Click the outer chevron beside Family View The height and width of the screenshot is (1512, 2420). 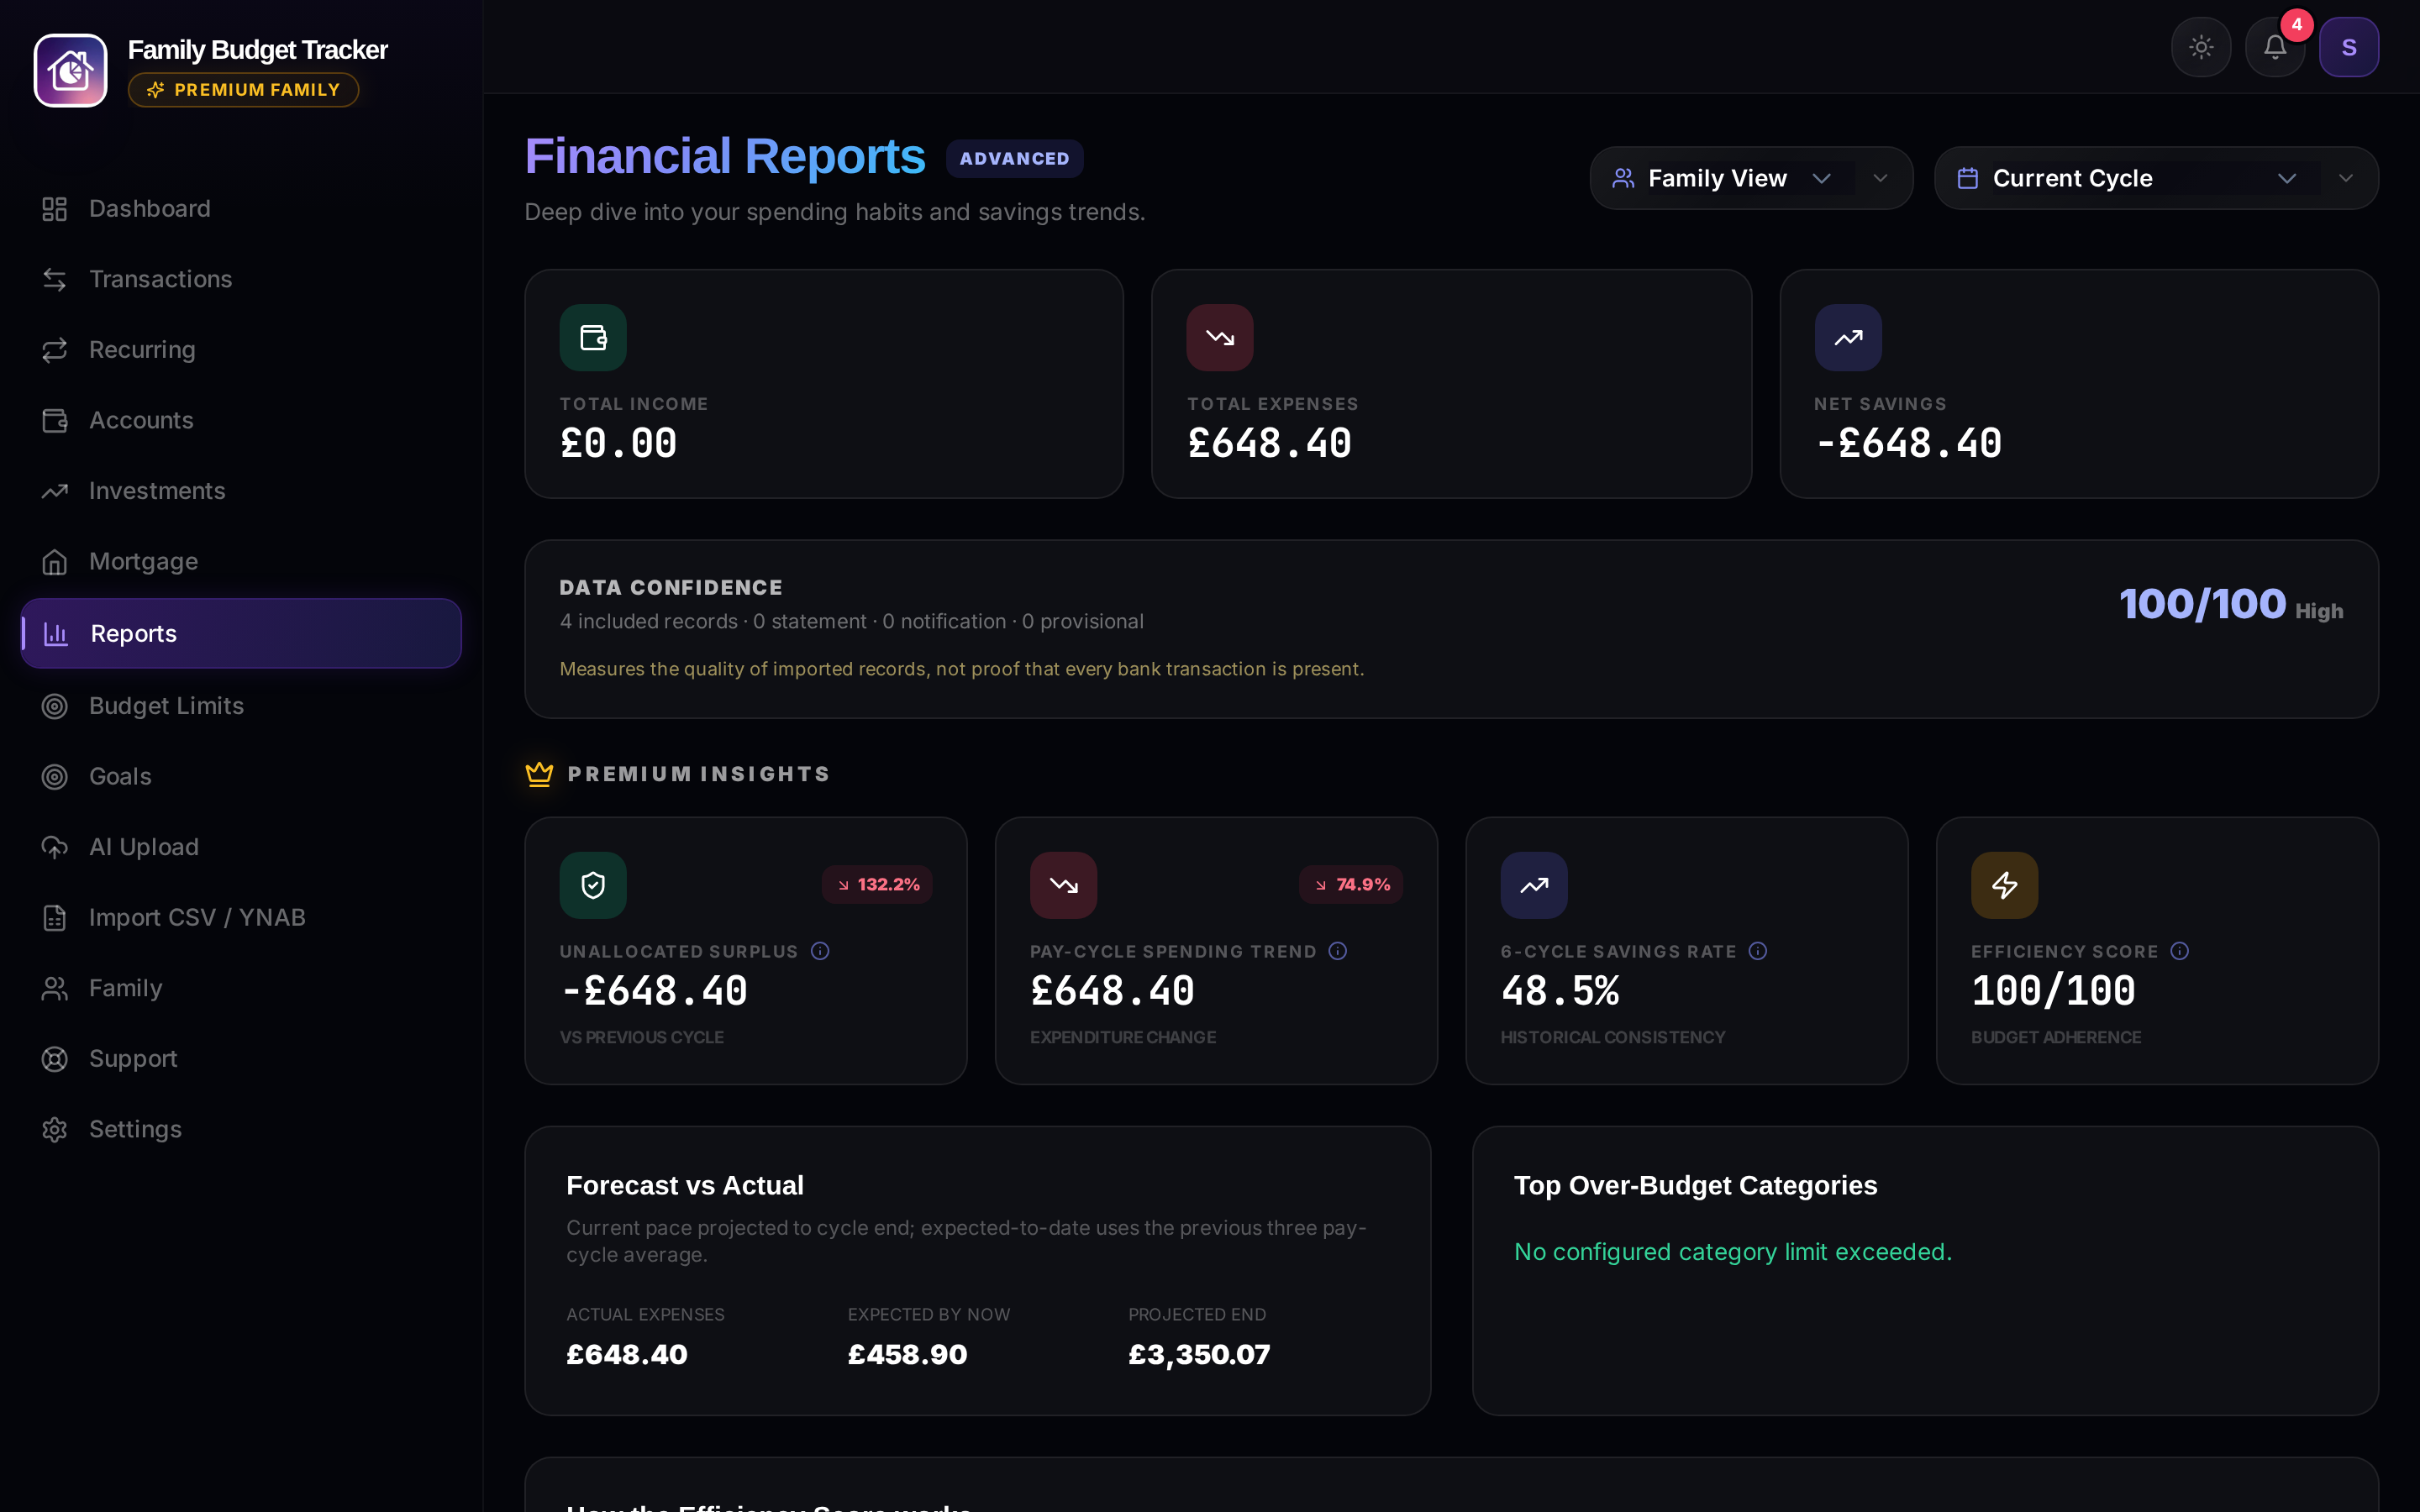click(1880, 178)
